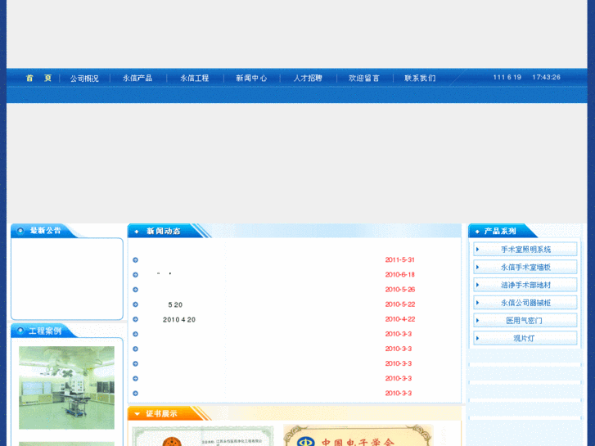
Task: Open 观片灯 product category
Action: (524, 338)
